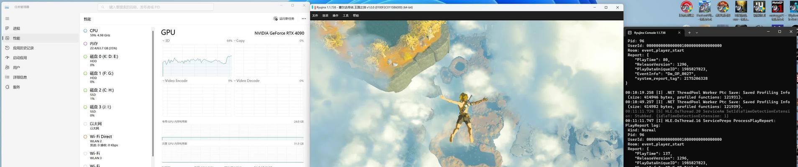This screenshot has height=167, width=798.
Task: Open the 3D graph engine dropdown
Action: [166, 40]
